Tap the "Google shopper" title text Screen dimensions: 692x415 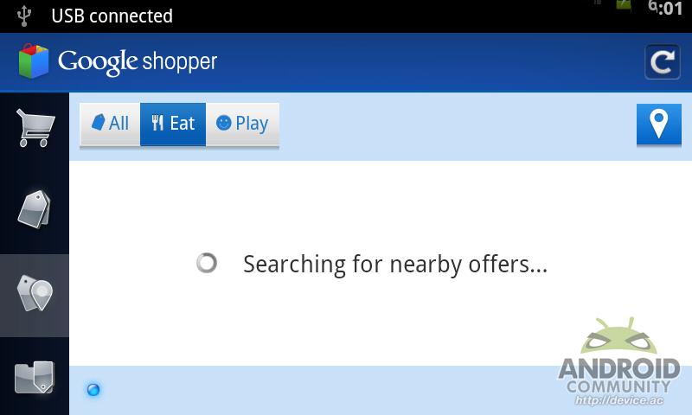tap(138, 61)
